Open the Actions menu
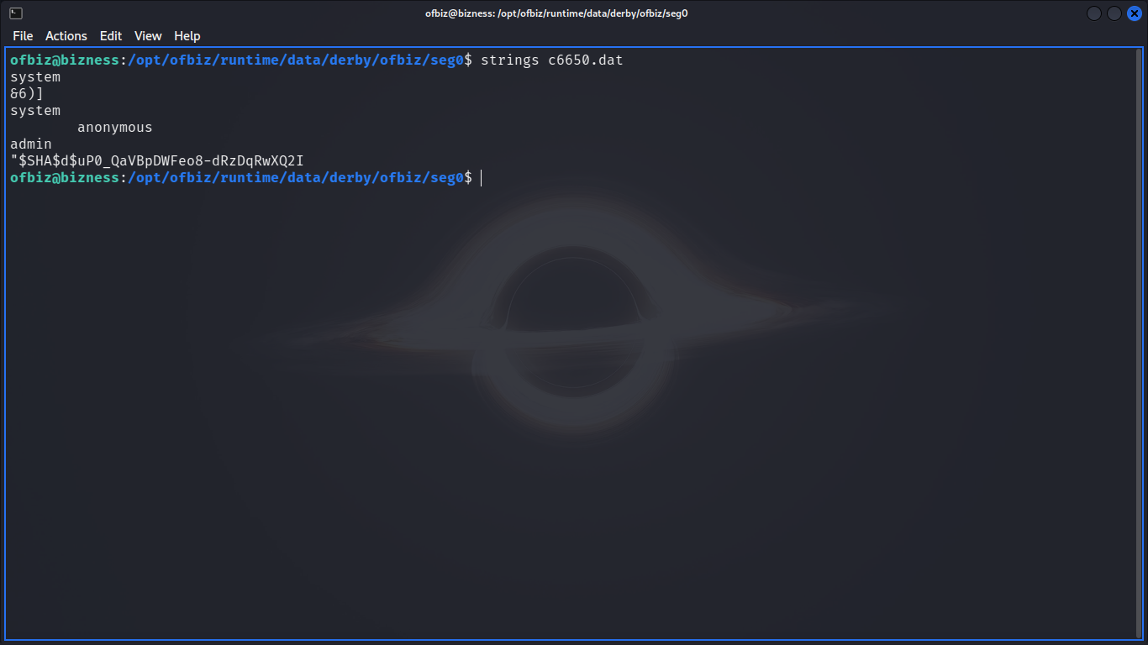The image size is (1148, 645). click(66, 36)
